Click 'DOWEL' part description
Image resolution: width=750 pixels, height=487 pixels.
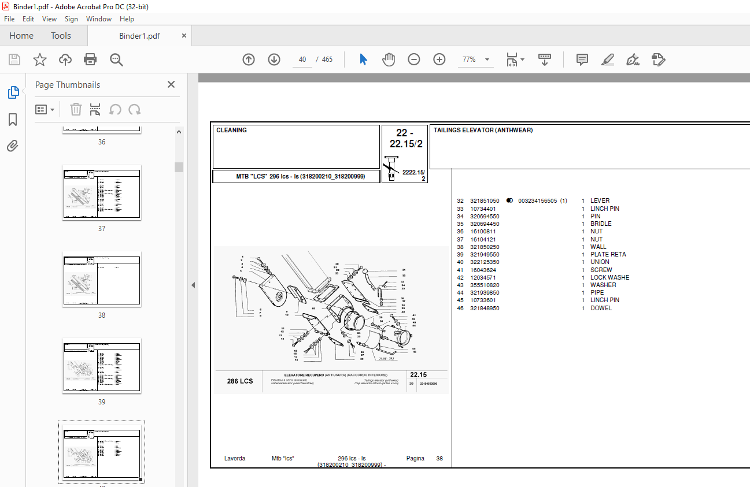(x=601, y=308)
